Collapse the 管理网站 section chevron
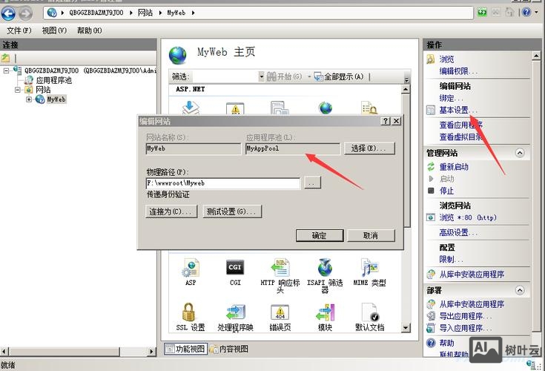Image resolution: width=545 pixels, height=371 pixels. 520,153
